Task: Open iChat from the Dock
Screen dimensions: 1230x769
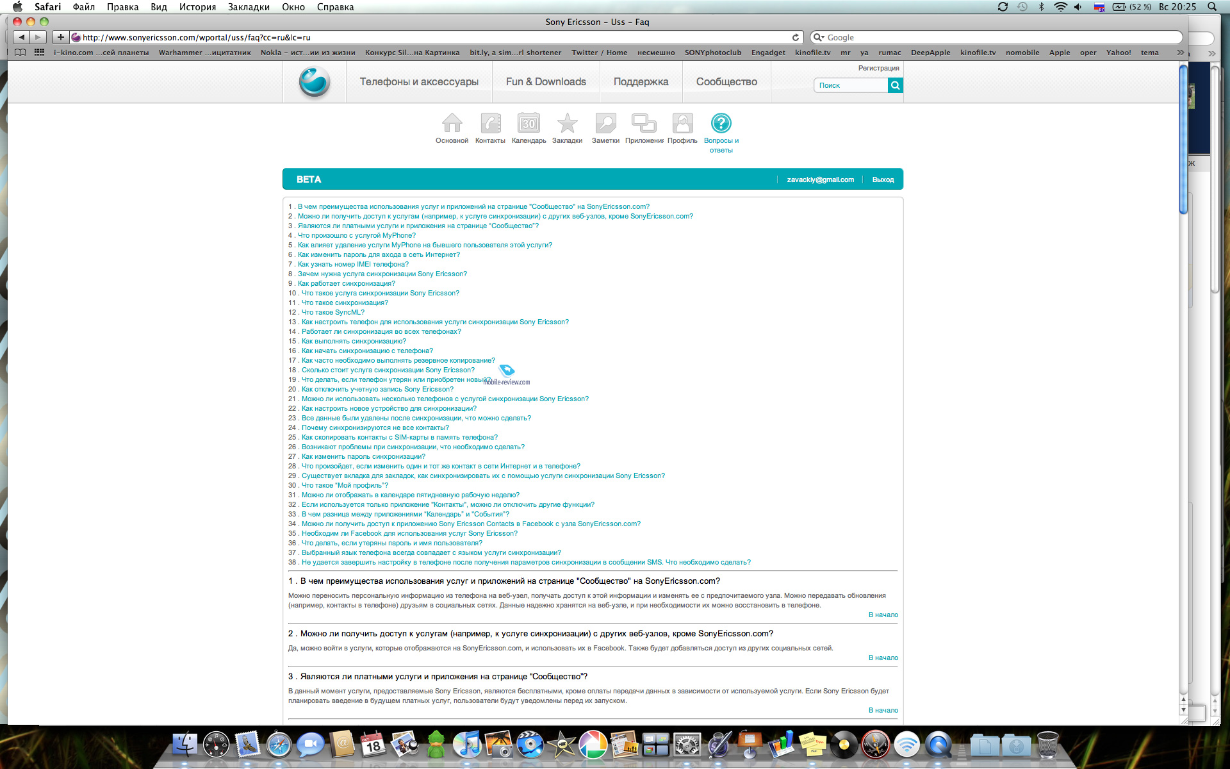Action: coord(310,744)
